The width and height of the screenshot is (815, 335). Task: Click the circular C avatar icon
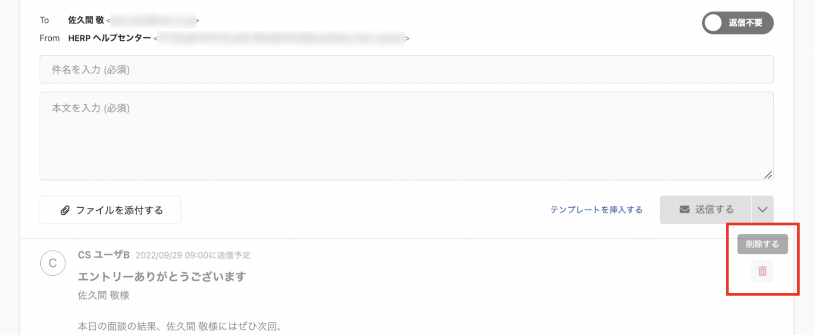pos(53,263)
